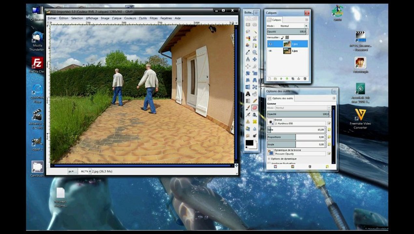The height and width of the screenshot is (234, 414).
Task: Open Options des outils tab configuration arrow
Action: [334, 98]
